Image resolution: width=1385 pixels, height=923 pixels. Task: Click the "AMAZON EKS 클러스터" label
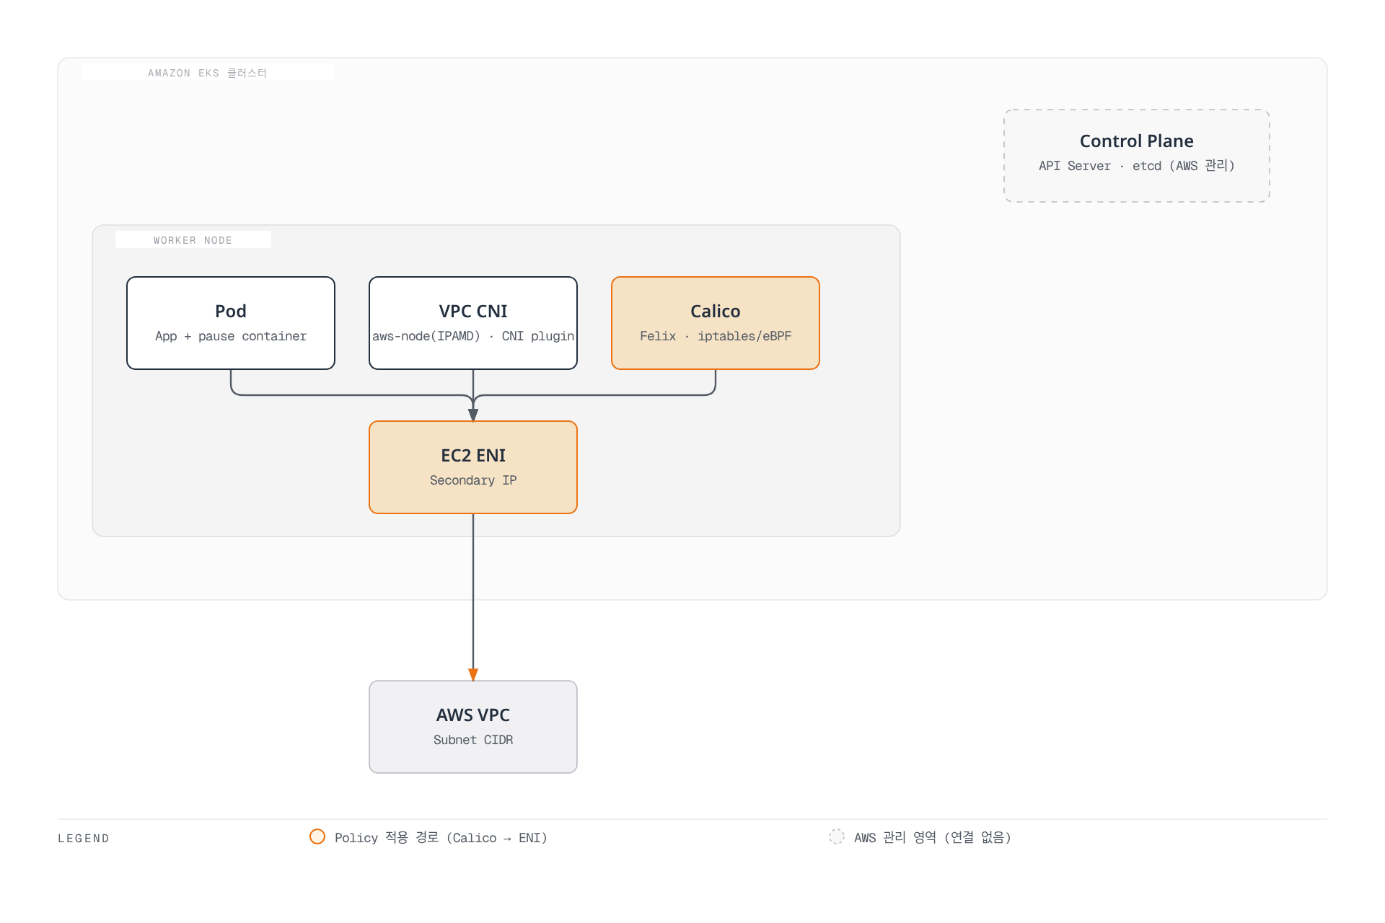207,73
